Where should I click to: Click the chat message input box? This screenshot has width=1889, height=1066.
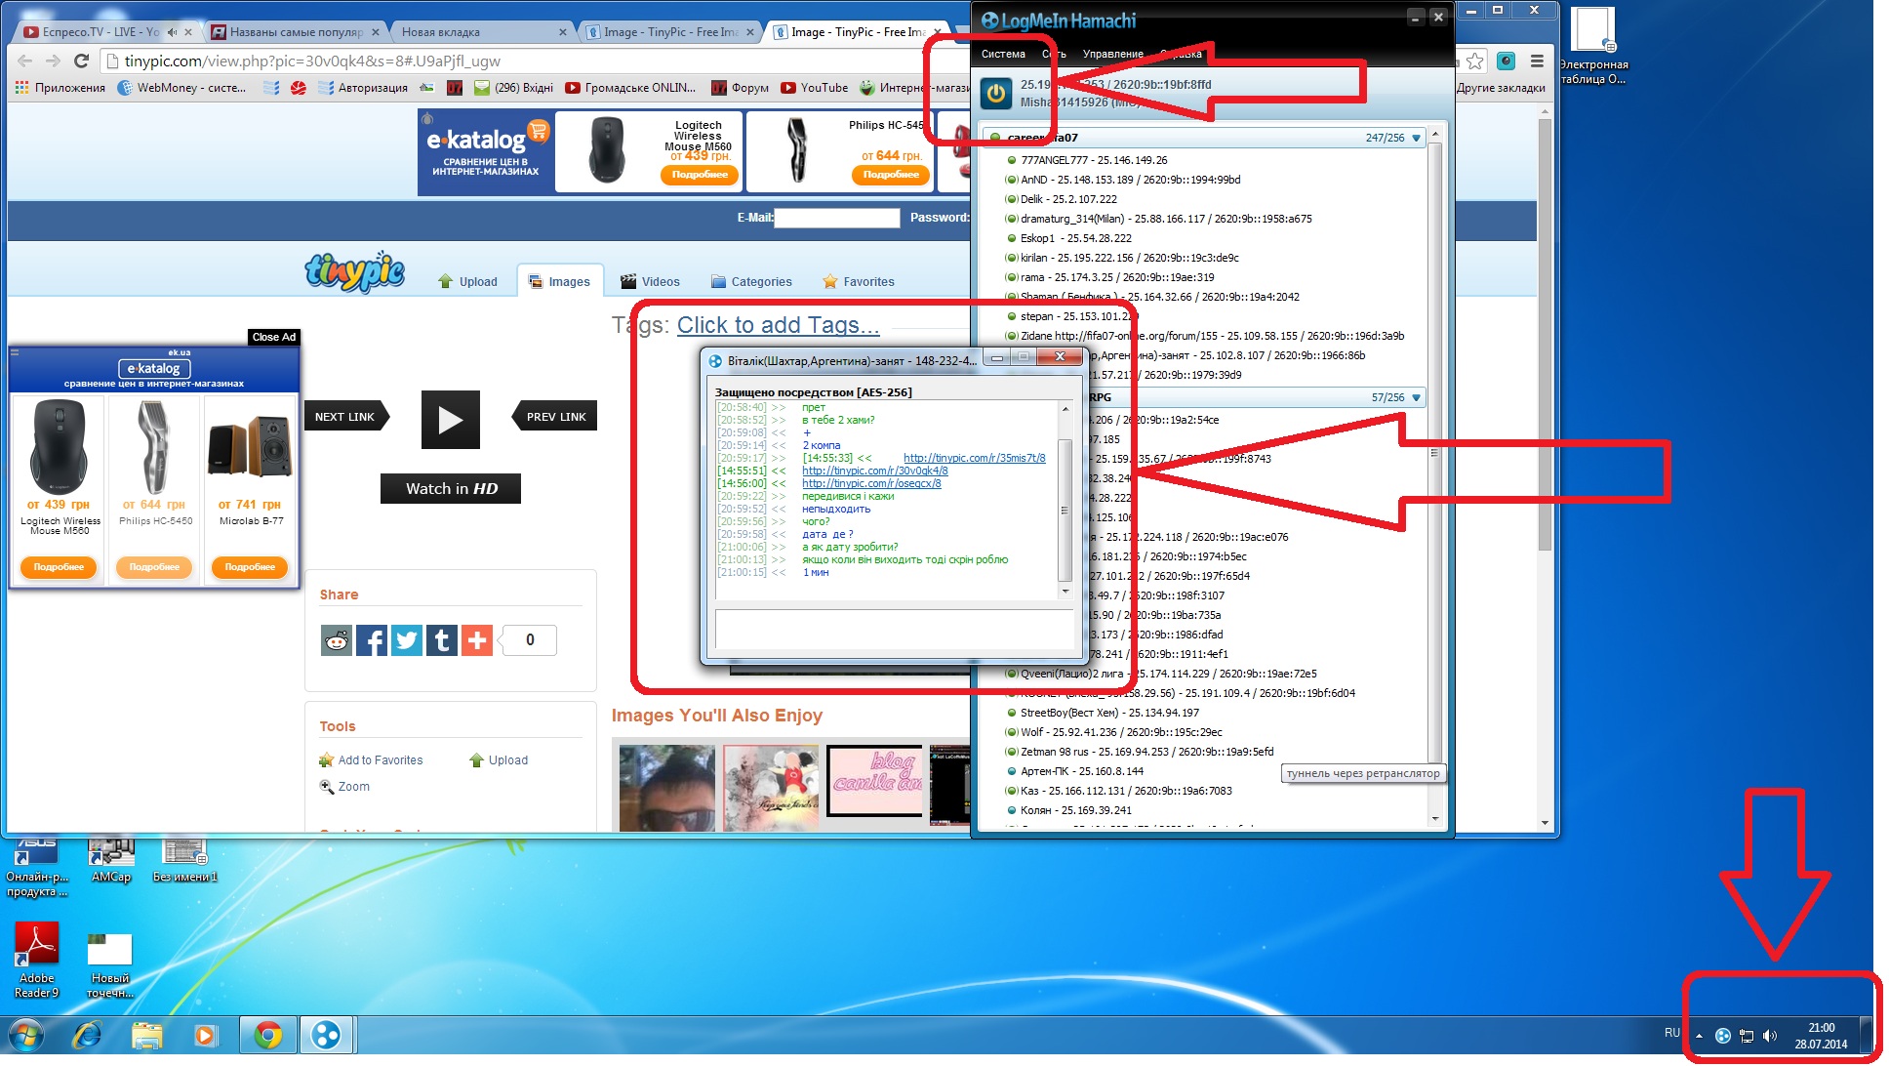[x=894, y=630]
